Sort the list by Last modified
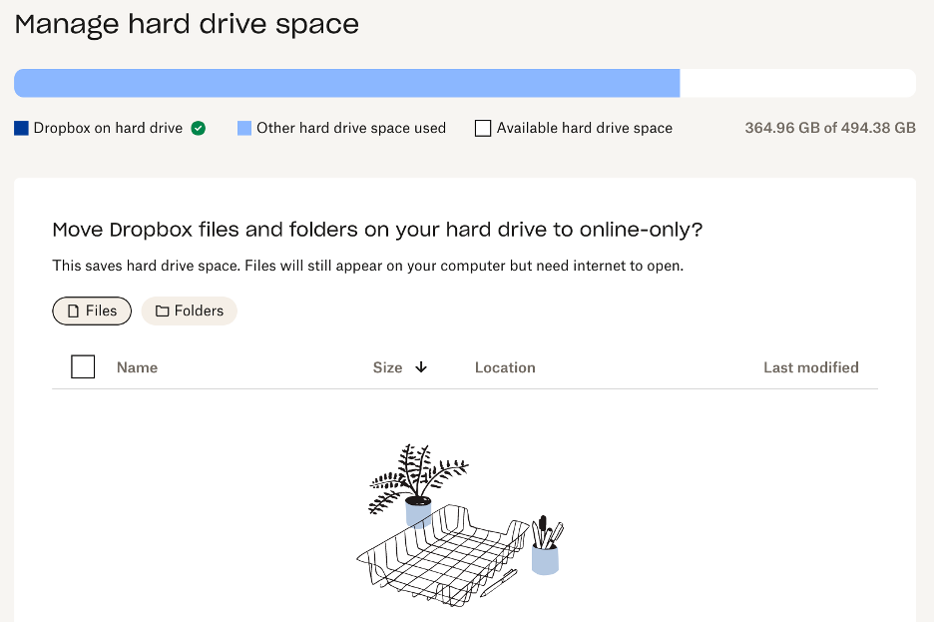The image size is (934, 623). coord(811,367)
